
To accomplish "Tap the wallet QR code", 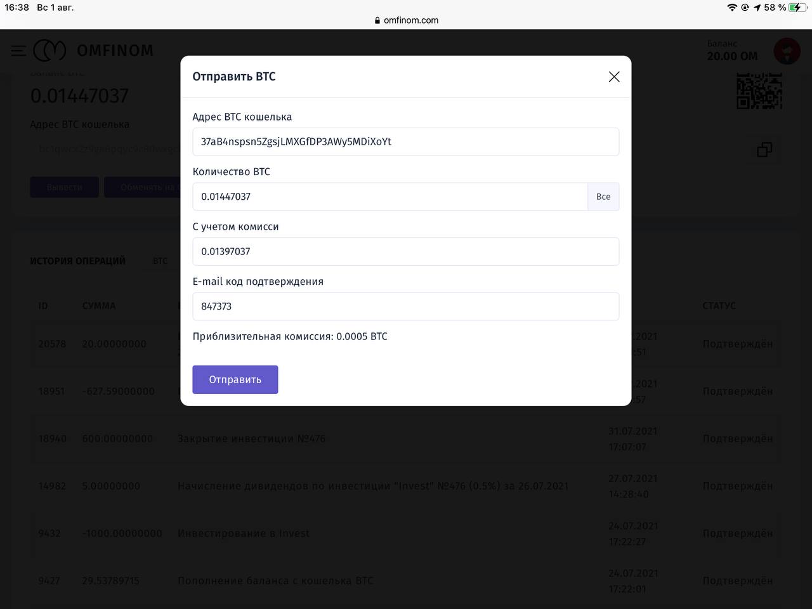I will coord(759,91).
